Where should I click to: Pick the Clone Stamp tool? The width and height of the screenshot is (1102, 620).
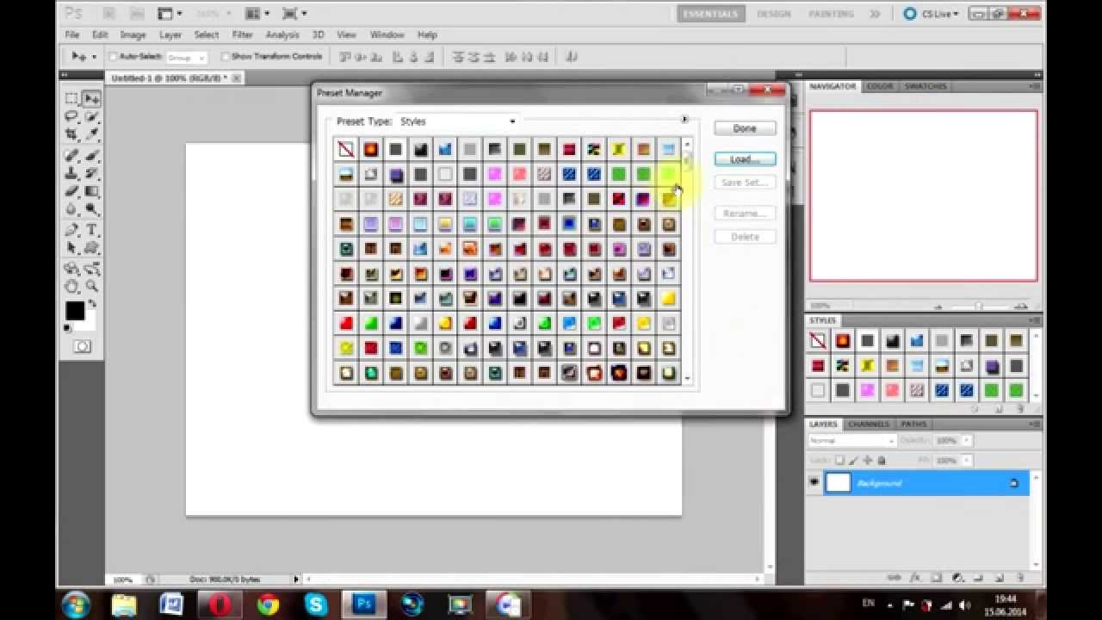(x=71, y=174)
